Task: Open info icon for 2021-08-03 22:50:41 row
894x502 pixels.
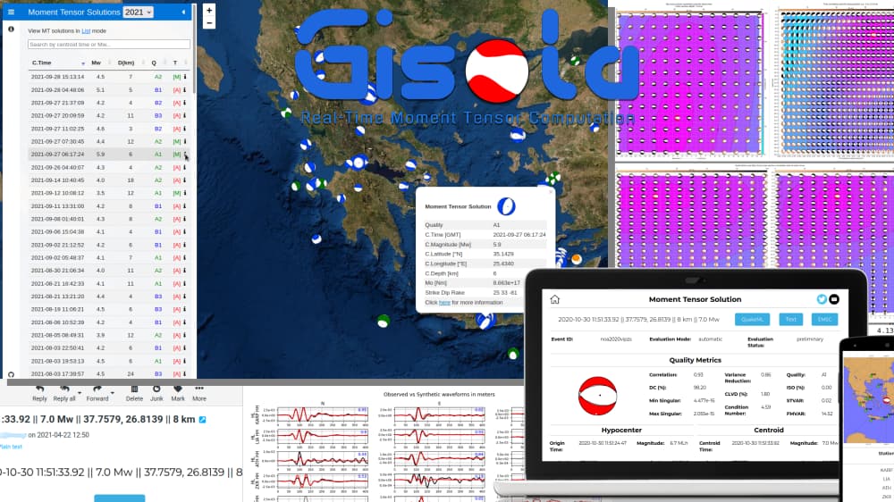Action: pyautogui.click(x=185, y=347)
